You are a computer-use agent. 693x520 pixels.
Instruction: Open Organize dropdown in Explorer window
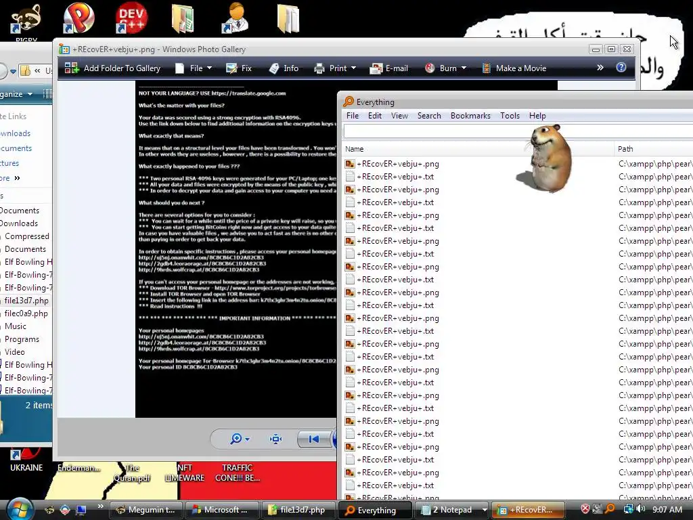[x=16, y=93]
